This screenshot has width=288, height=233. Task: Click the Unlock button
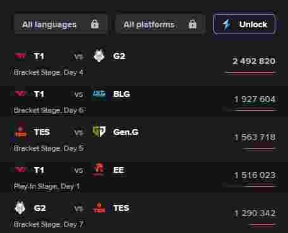coord(244,24)
